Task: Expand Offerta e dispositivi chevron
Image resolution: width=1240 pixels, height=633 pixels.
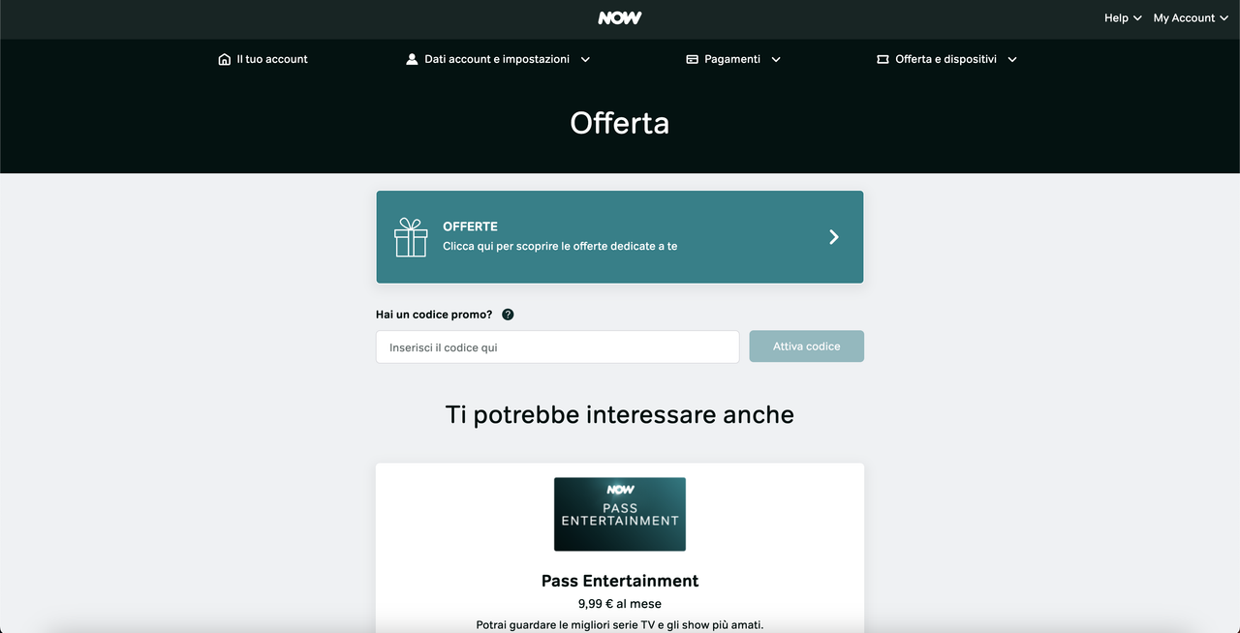Action: coord(1012,59)
